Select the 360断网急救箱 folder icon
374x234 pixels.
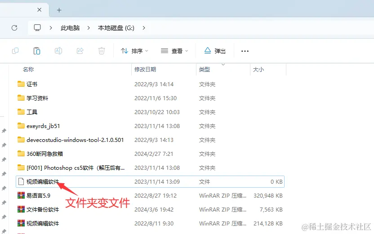point(21,154)
